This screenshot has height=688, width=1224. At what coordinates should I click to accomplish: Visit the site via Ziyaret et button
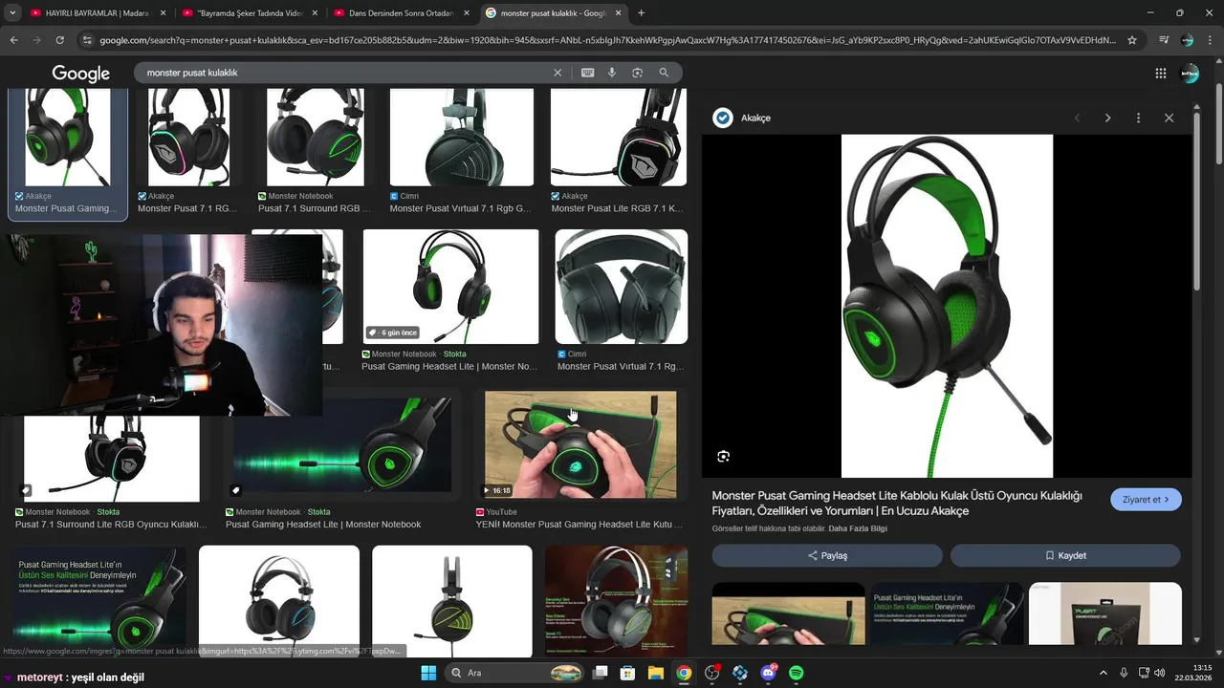coord(1146,500)
